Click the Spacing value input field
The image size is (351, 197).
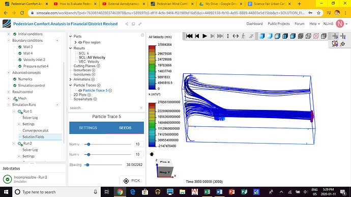pyautogui.click(x=134, y=165)
